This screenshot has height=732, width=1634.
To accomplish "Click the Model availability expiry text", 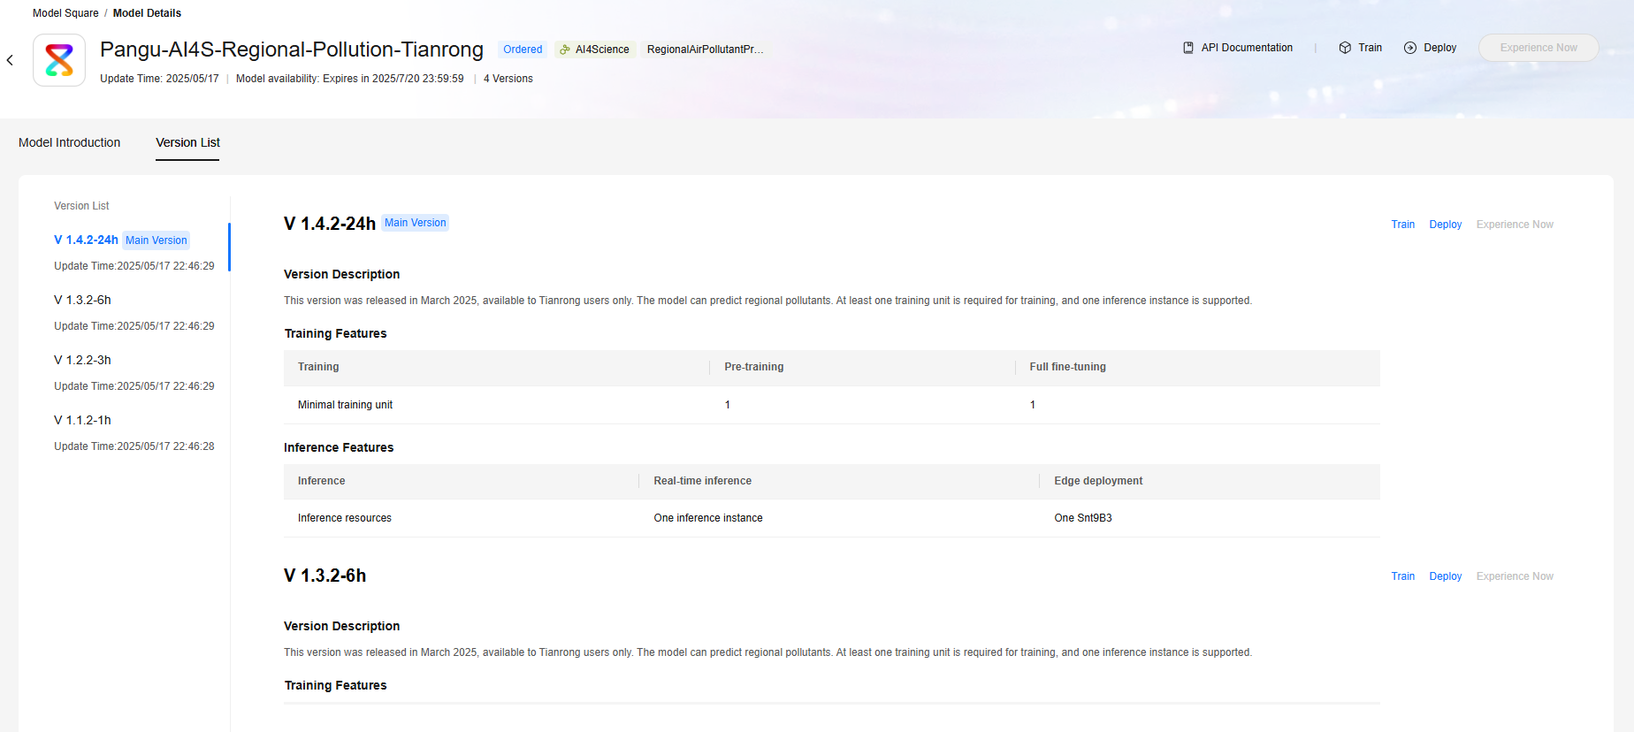I will coord(350,79).
